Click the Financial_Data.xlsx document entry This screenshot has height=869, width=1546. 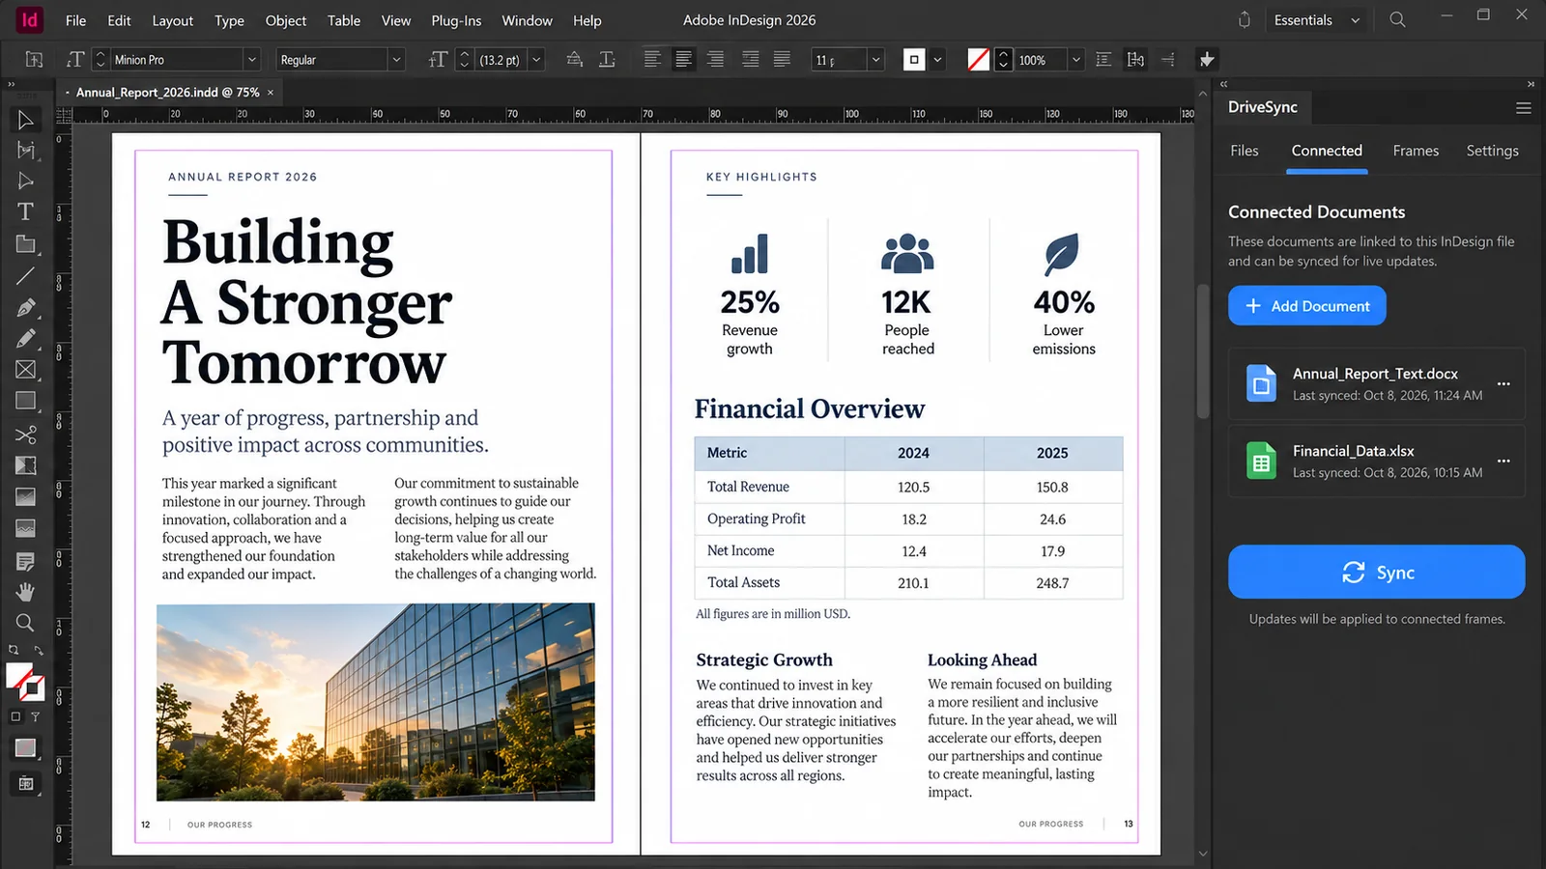tap(1376, 462)
